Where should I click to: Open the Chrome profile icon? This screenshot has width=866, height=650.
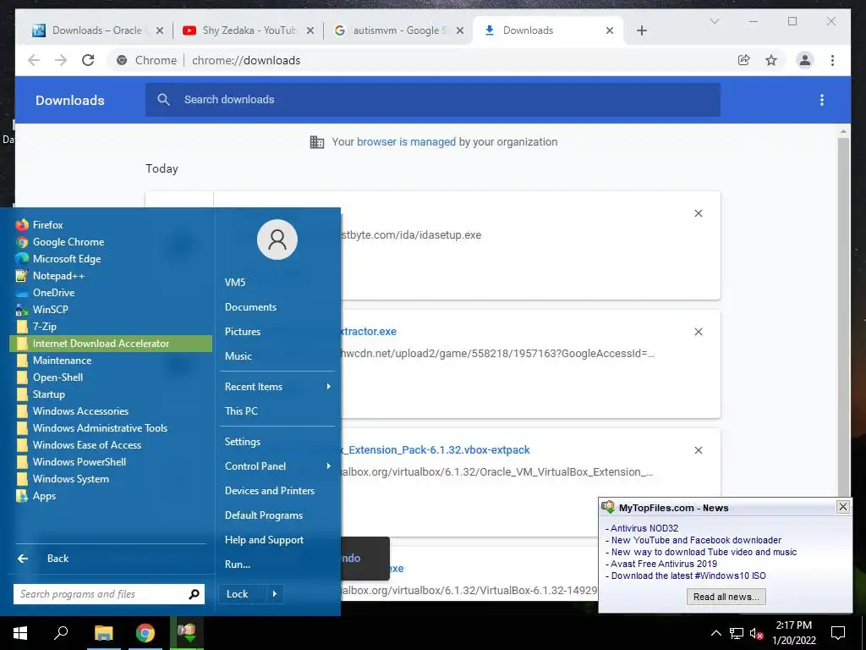pyautogui.click(x=805, y=60)
